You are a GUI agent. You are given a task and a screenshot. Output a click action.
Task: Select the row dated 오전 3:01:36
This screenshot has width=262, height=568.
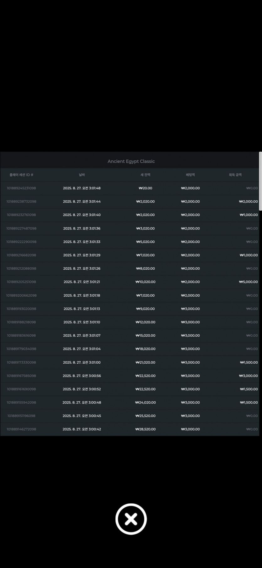pyautogui.click(x=130, y=229)
